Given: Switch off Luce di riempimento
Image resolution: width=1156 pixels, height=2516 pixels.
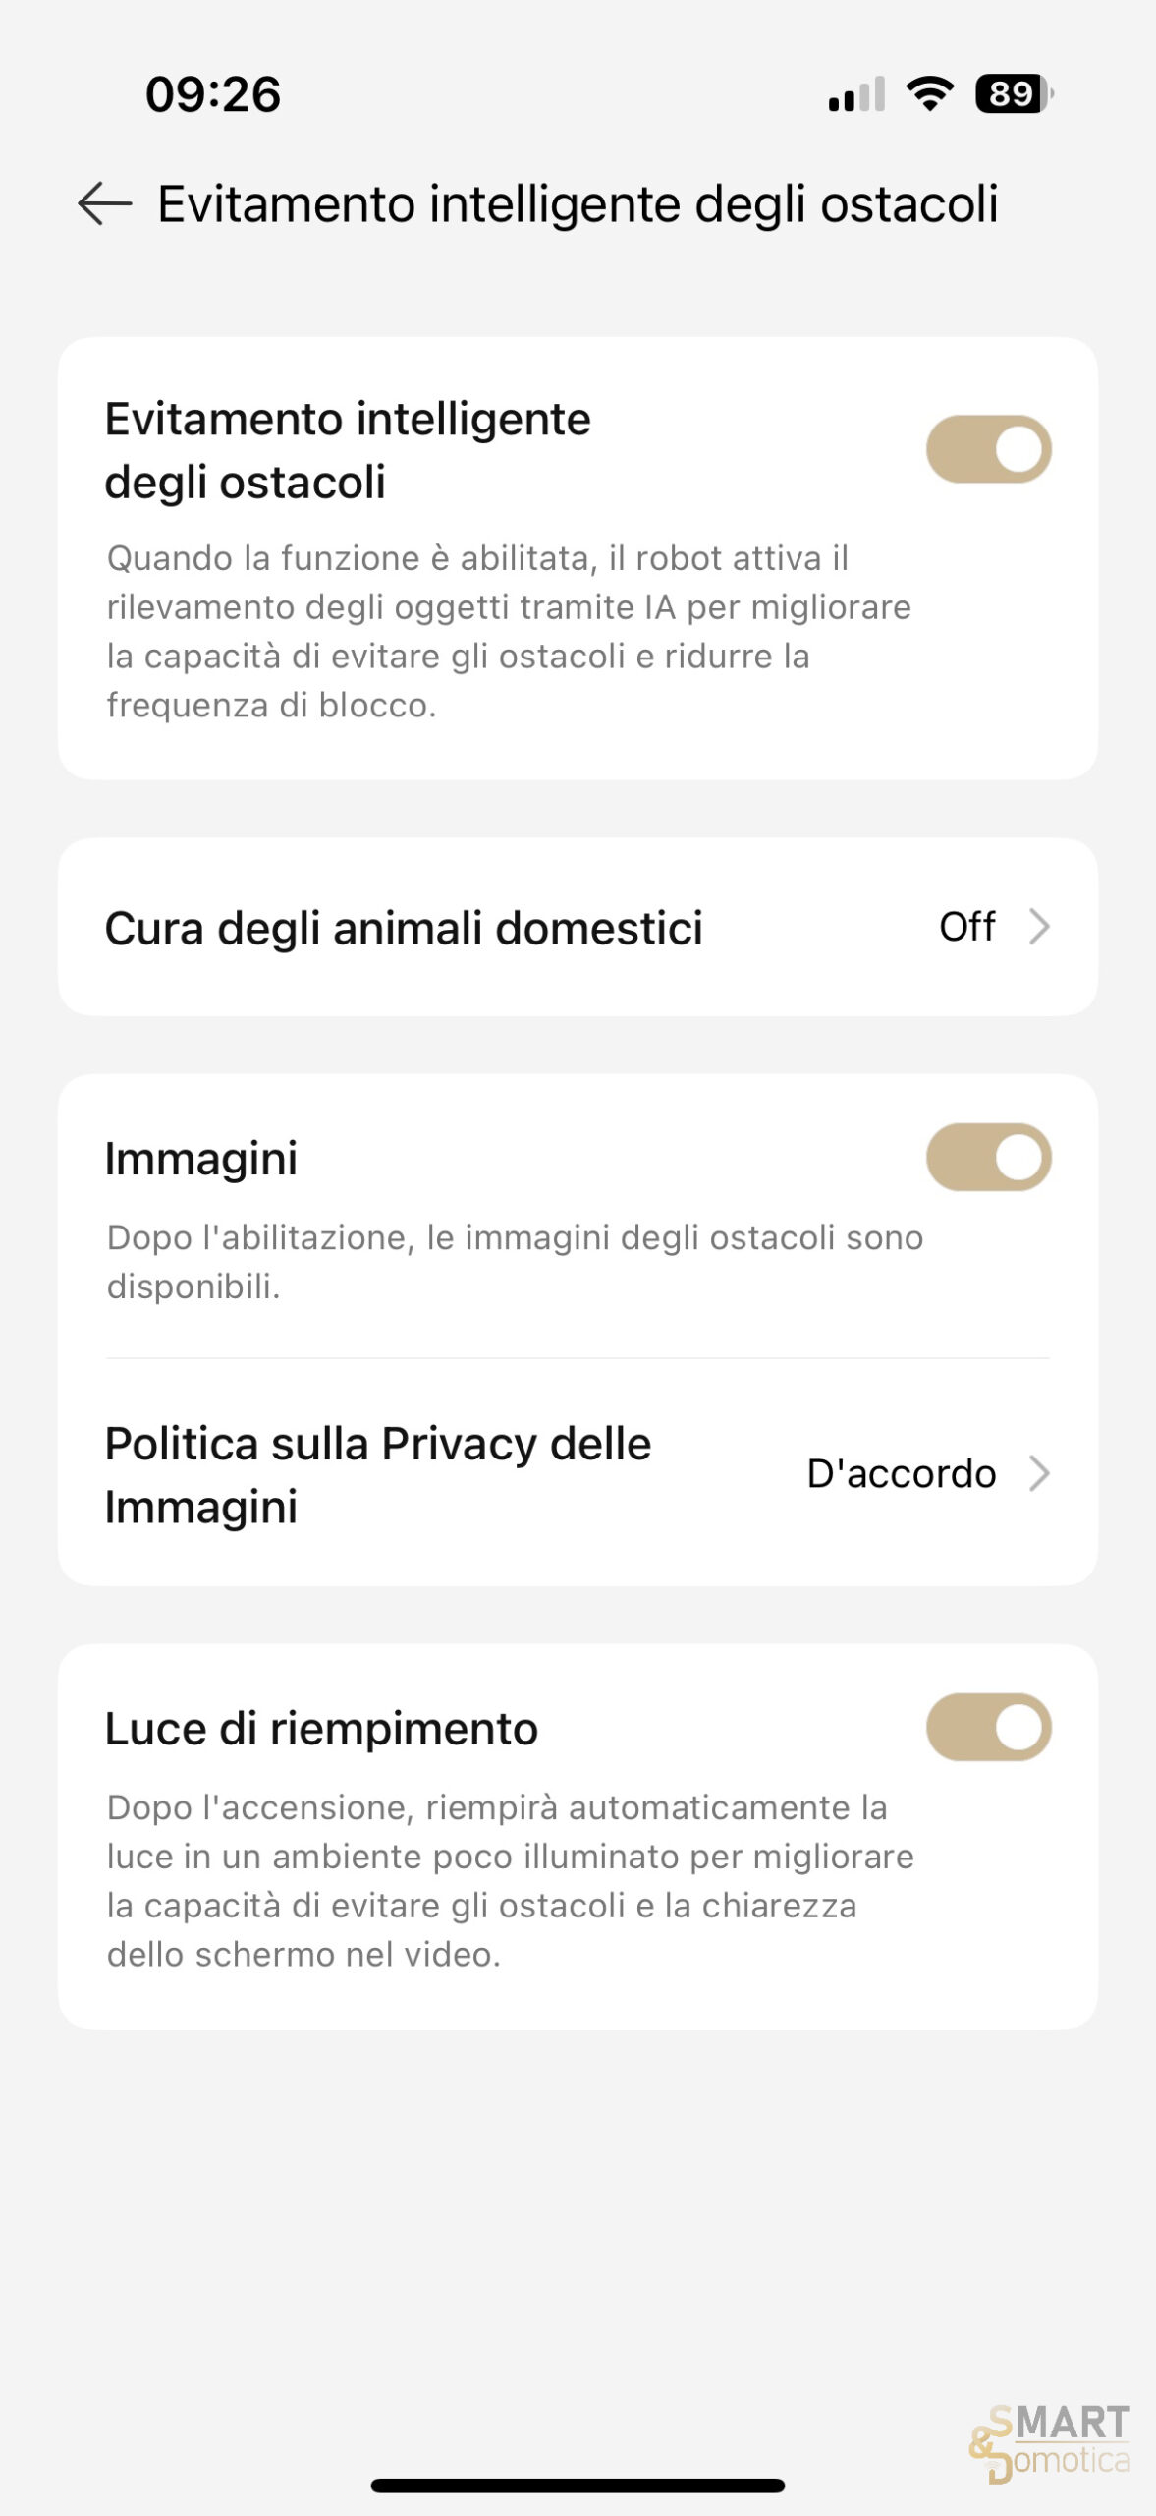Looking at the screenshot, I should 988,1728.
